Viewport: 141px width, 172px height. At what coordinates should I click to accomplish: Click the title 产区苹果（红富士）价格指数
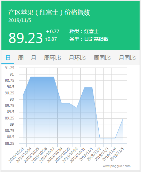point(49,13)
